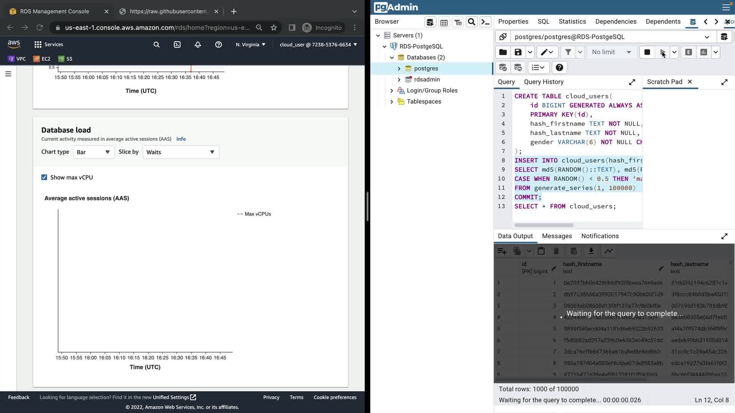Click the Info link beside Database load
Viewport: 735px width, 413px height.
pyautogui.click(x=181, y=139)
